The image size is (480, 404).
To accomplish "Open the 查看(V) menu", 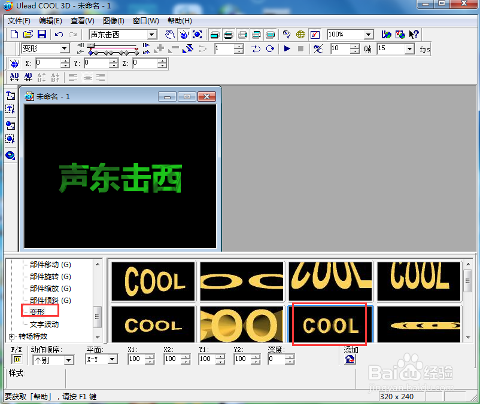I will point(83,21).
